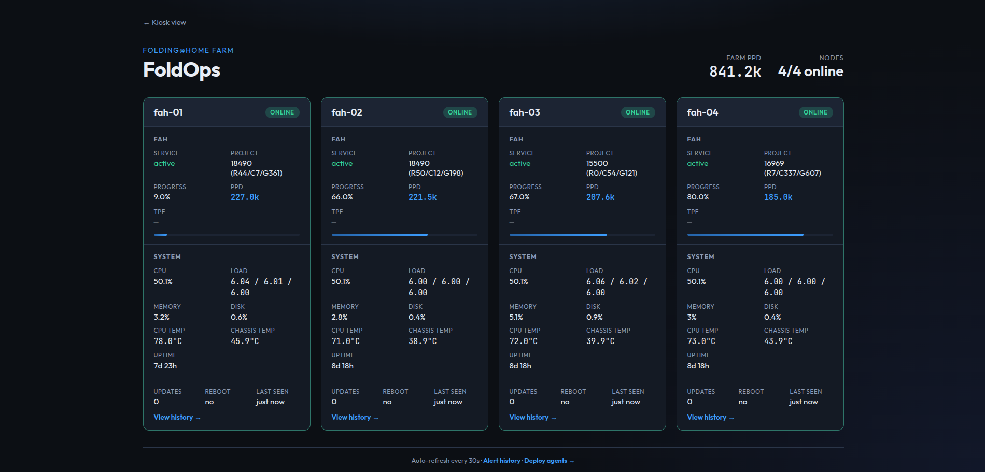985x472 pixels.
Task: Click the 72.0°C CPU temp reading
Action: pos(524,341)
